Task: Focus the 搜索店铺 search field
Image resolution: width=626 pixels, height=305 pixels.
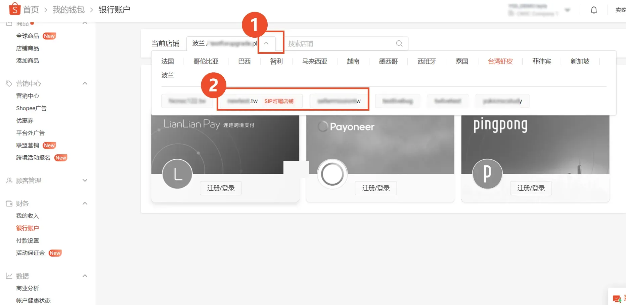Action: [346, 43]
